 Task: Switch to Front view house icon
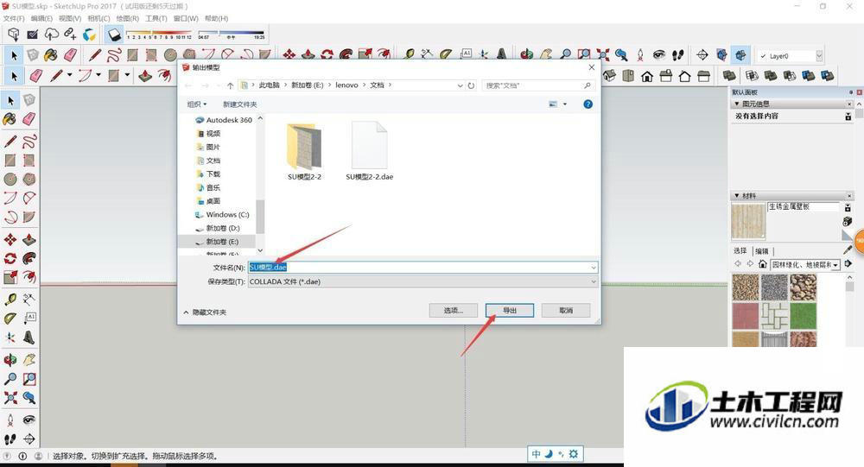coord(647,76)
